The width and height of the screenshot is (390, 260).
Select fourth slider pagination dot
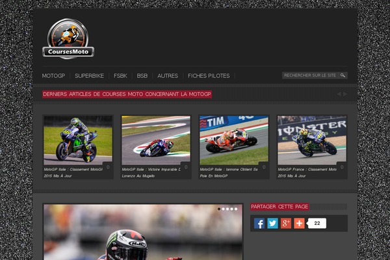click(231, 209)
